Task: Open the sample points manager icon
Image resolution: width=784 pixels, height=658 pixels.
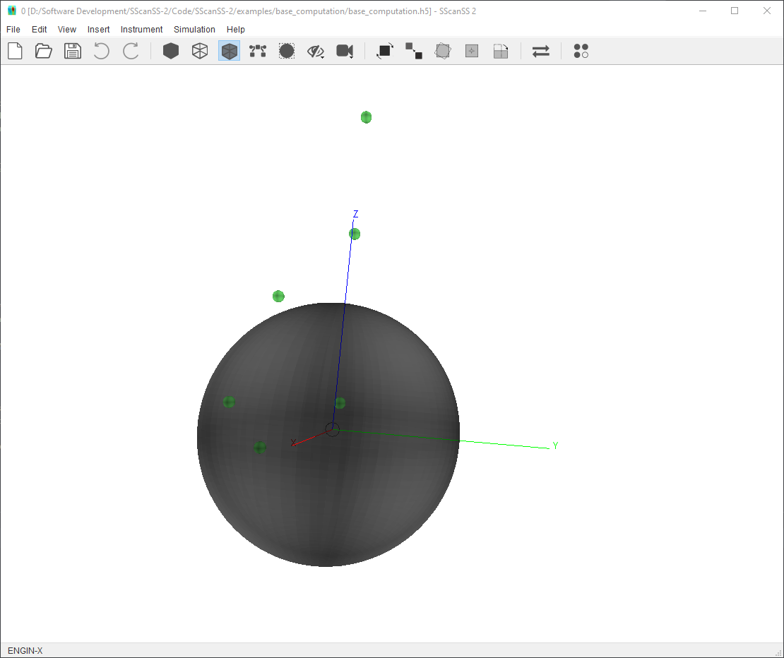Action: (581, 51)
